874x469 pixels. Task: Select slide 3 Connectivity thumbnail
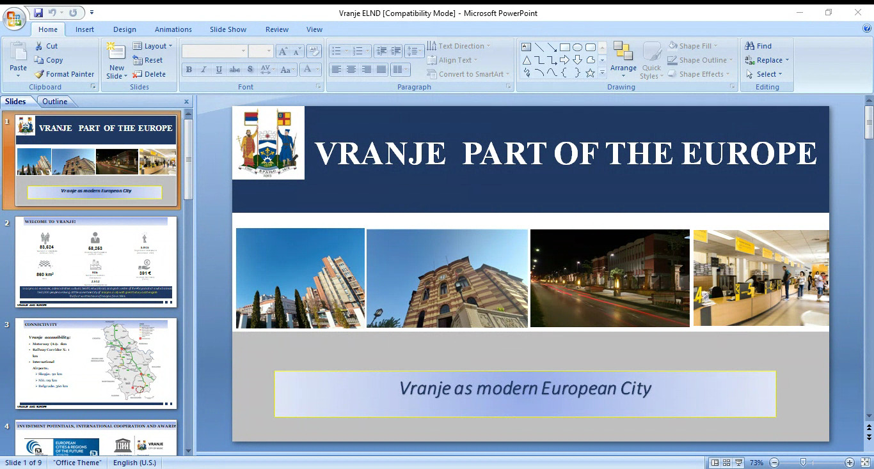click(96, 364)
